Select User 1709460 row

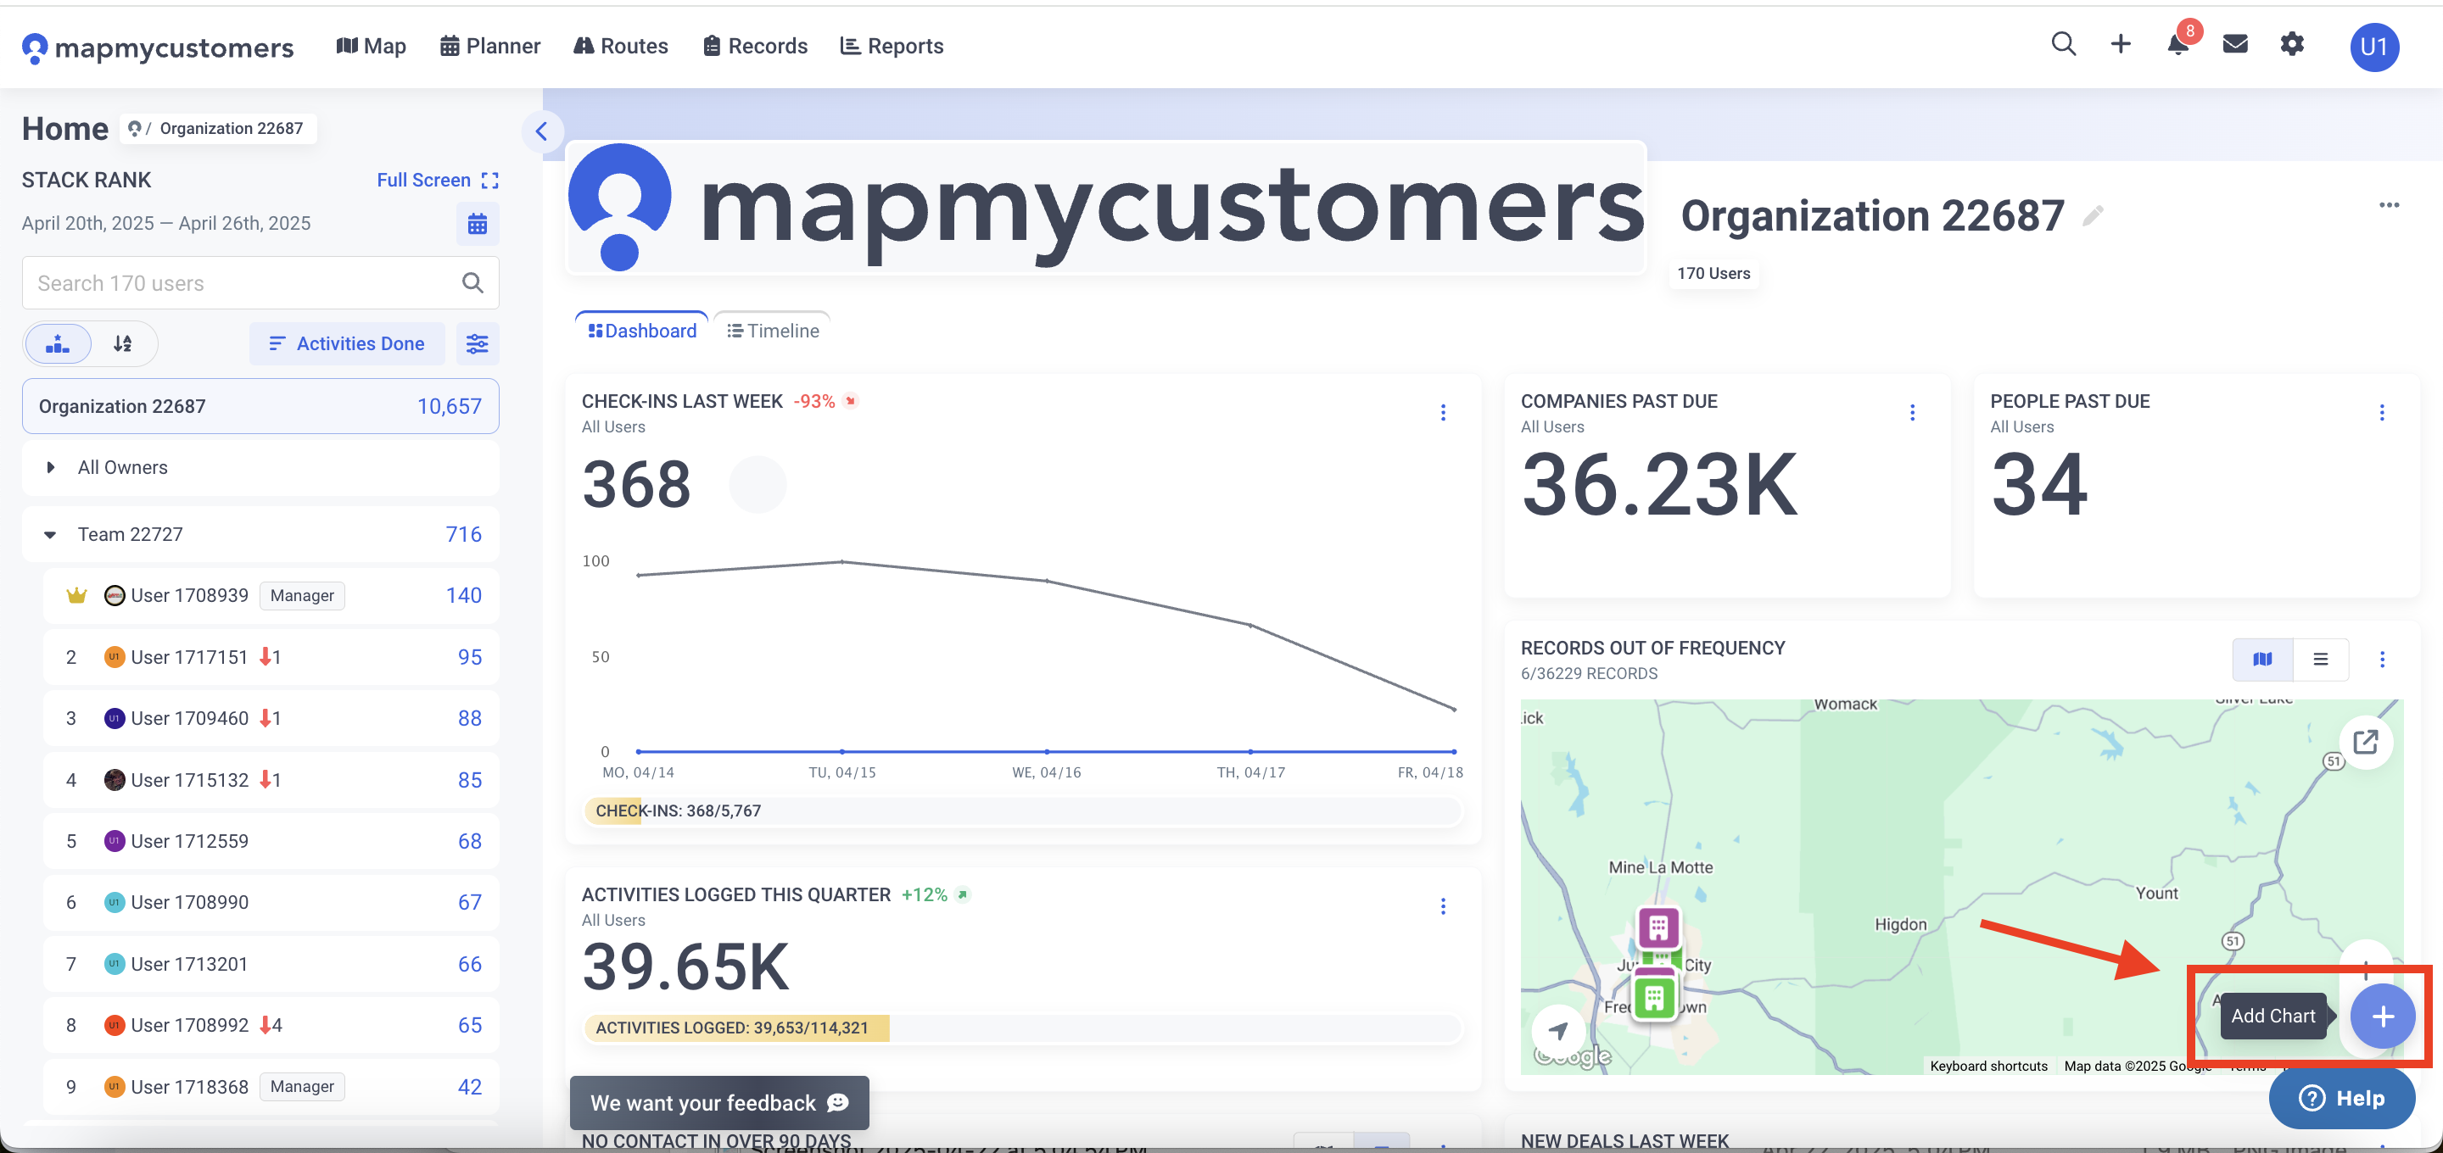[271, 719]
